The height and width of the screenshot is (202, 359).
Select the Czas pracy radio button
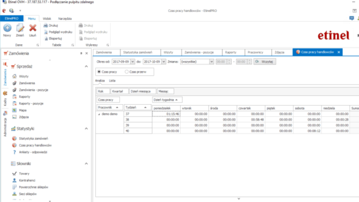(x=99, y=72)
